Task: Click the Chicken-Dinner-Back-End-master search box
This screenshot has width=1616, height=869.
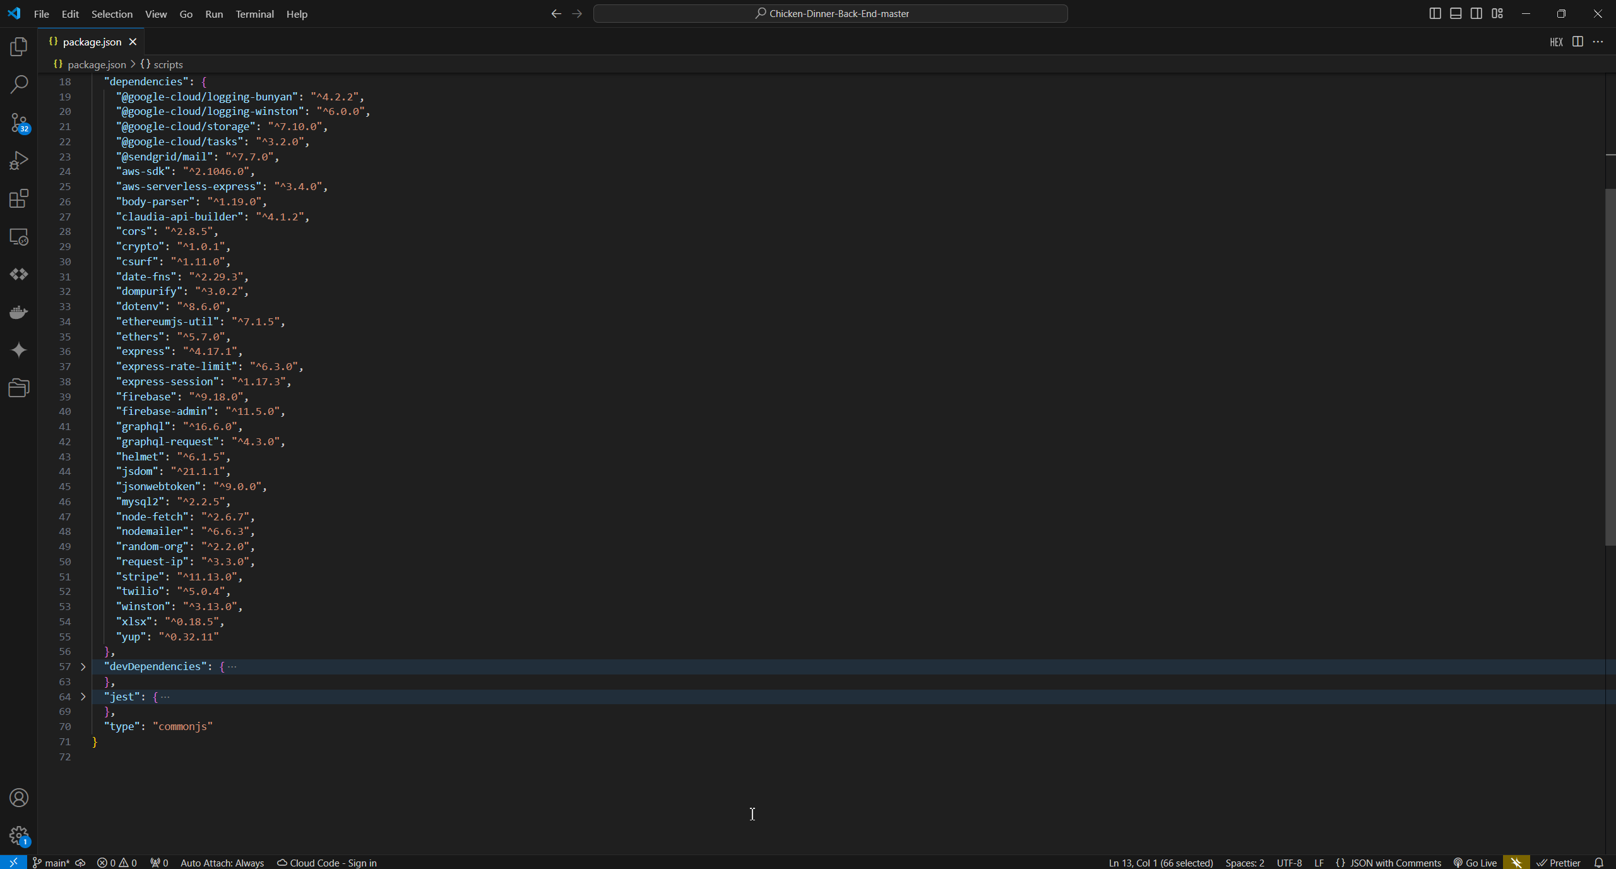Action: coord(830,13)
